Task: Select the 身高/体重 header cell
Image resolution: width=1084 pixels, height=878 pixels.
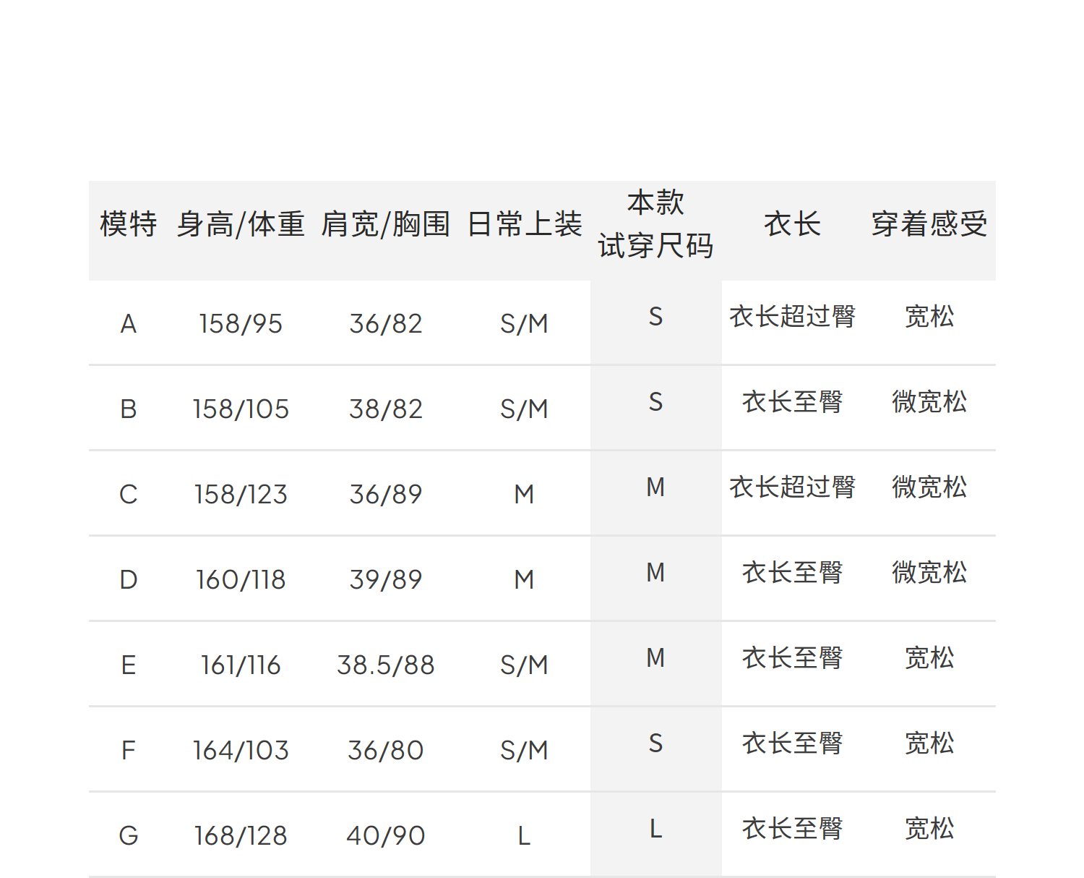Action: (x=241, y=224)
